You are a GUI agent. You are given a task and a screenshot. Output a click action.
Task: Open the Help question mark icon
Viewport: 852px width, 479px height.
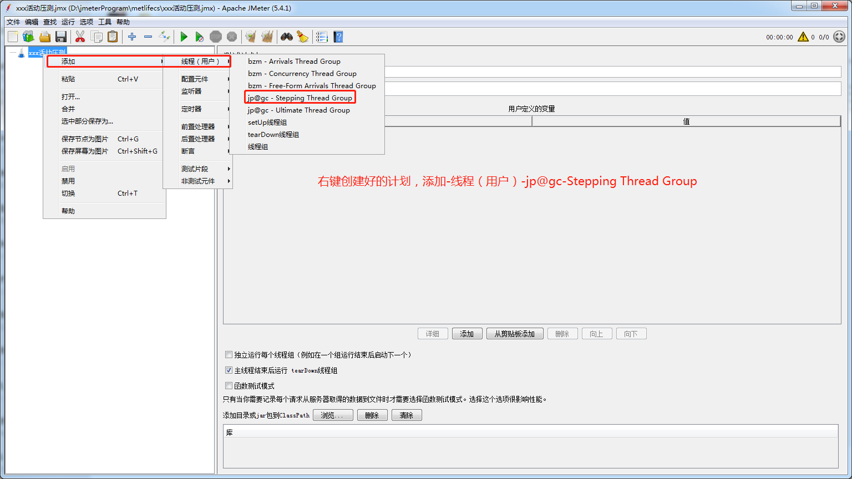(x=338, y=37)
